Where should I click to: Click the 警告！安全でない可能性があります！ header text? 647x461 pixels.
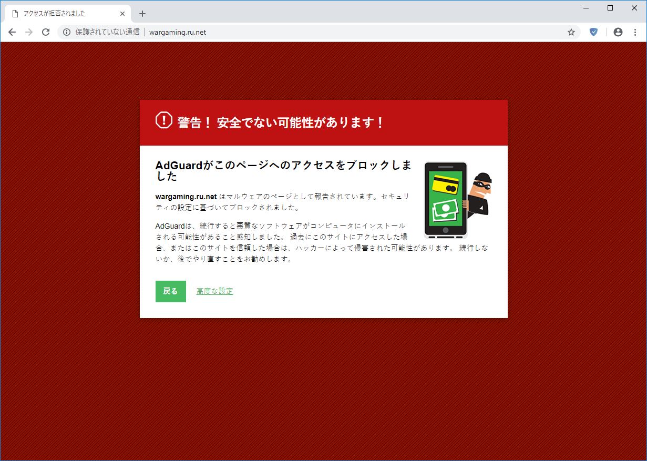[281, 123]
